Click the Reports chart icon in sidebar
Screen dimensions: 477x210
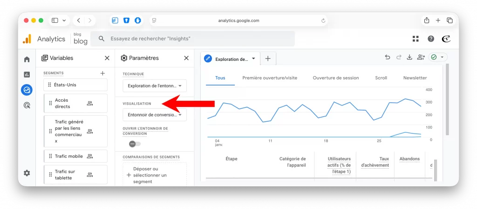point(27,75)
